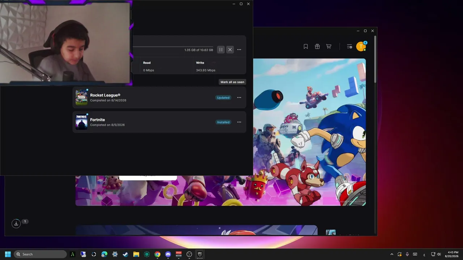463x260 pixels.
Task: Click the microphone icon in system tray
Action: click(407, 254)
